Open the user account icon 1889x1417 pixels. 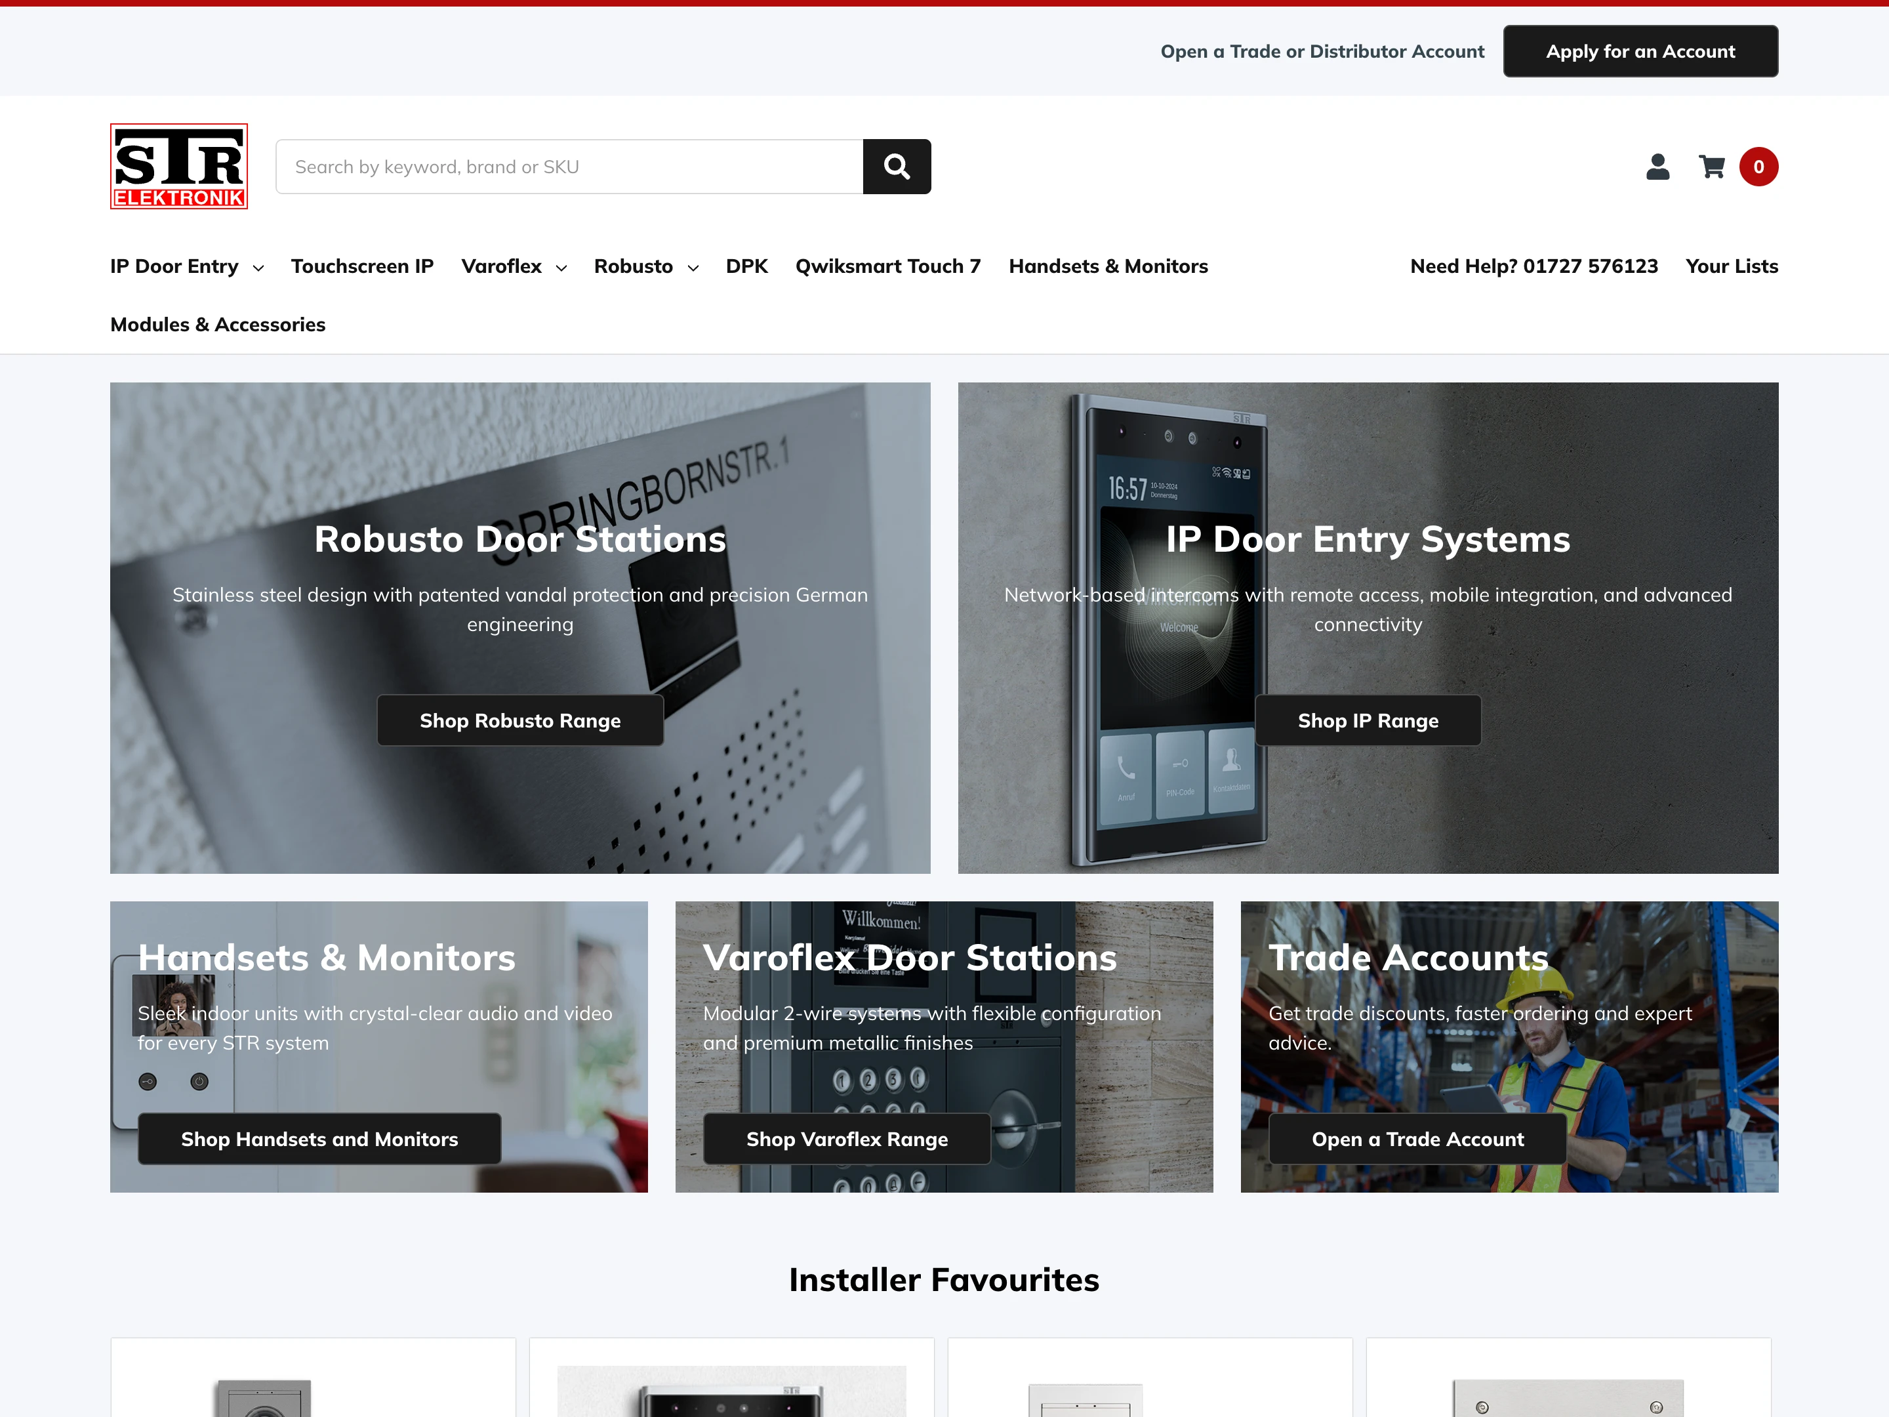pos(1657,167)
